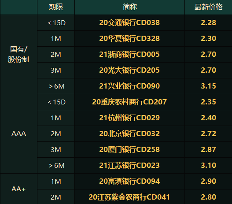232x204 pixels.
Task: Click 2M term in 20江苏紫金农商行CD041 row
Action: tap(56, 197)
